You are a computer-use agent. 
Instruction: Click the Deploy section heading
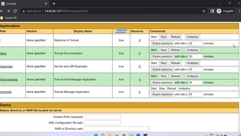point(6,105)
